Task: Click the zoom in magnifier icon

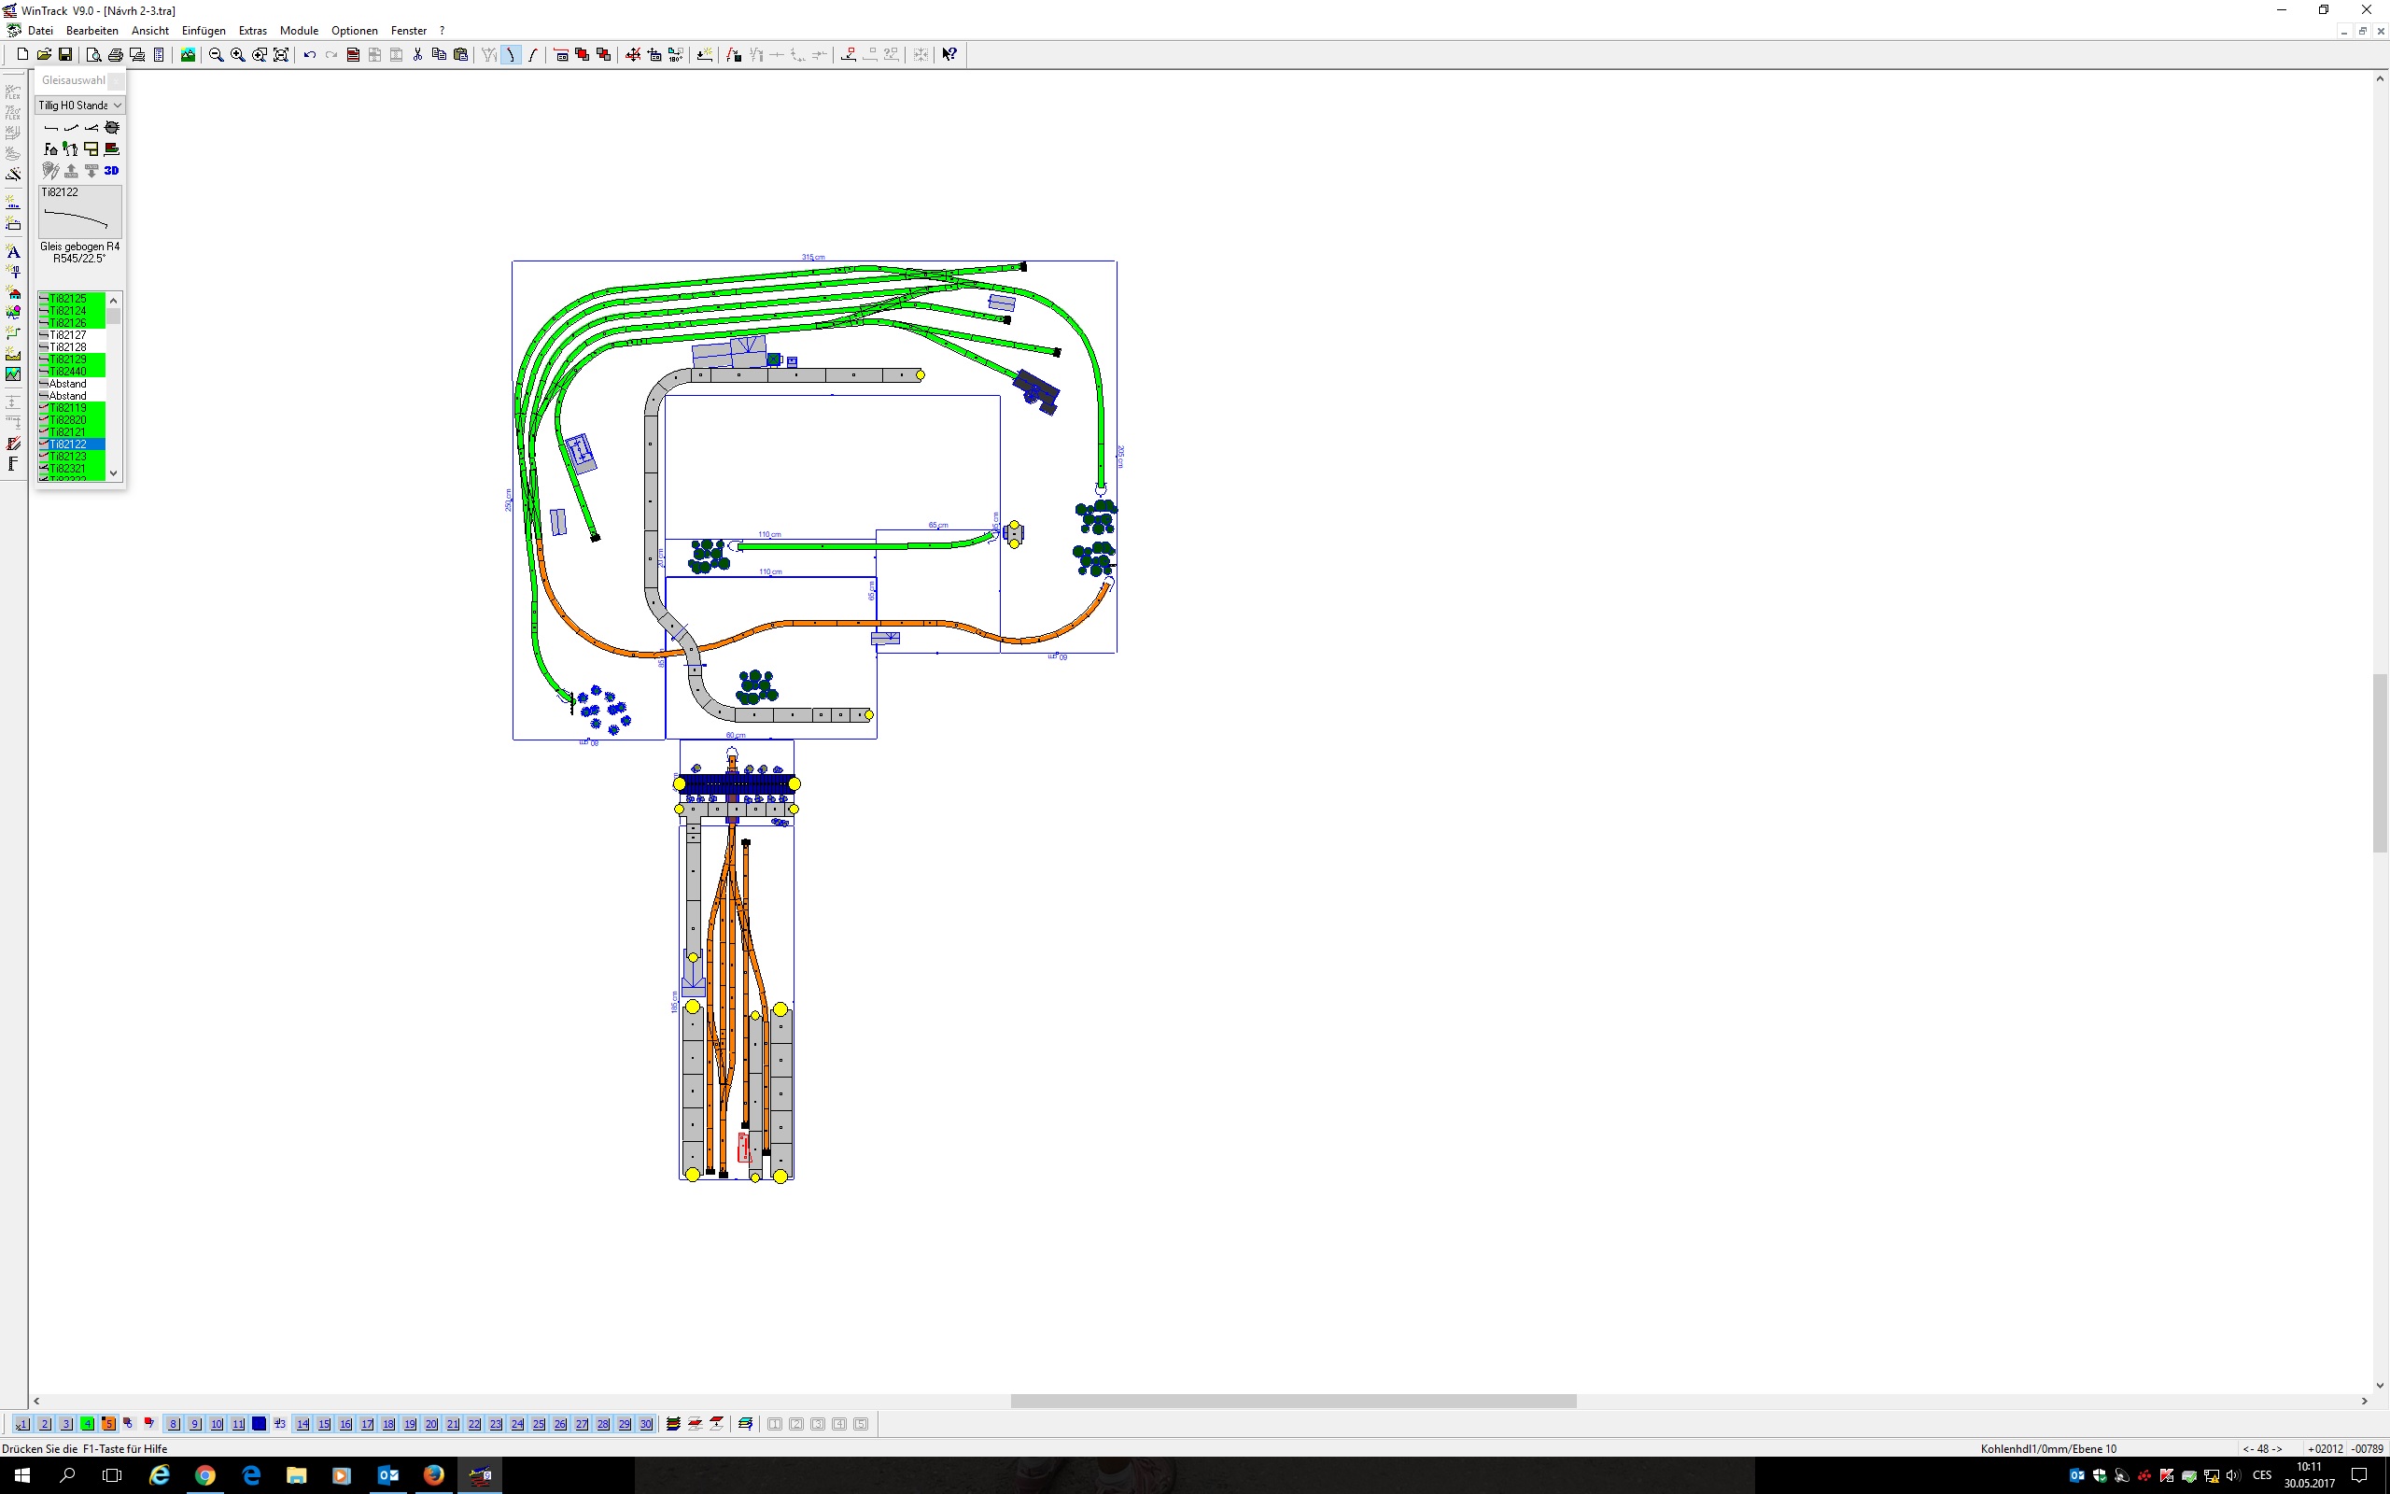Action: tap(237, 54)
